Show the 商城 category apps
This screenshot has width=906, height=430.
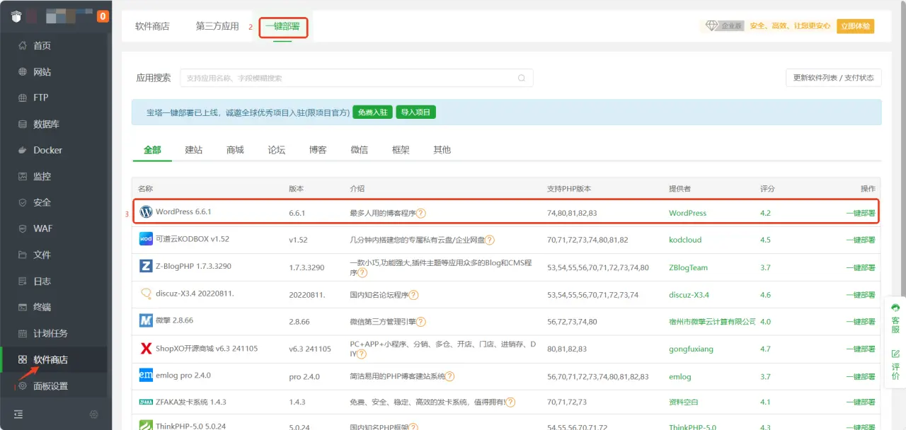click(235, 150)
